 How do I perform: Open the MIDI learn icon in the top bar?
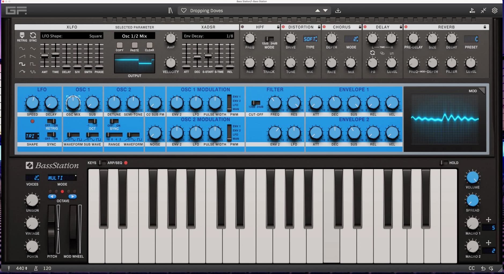(472, 10)
